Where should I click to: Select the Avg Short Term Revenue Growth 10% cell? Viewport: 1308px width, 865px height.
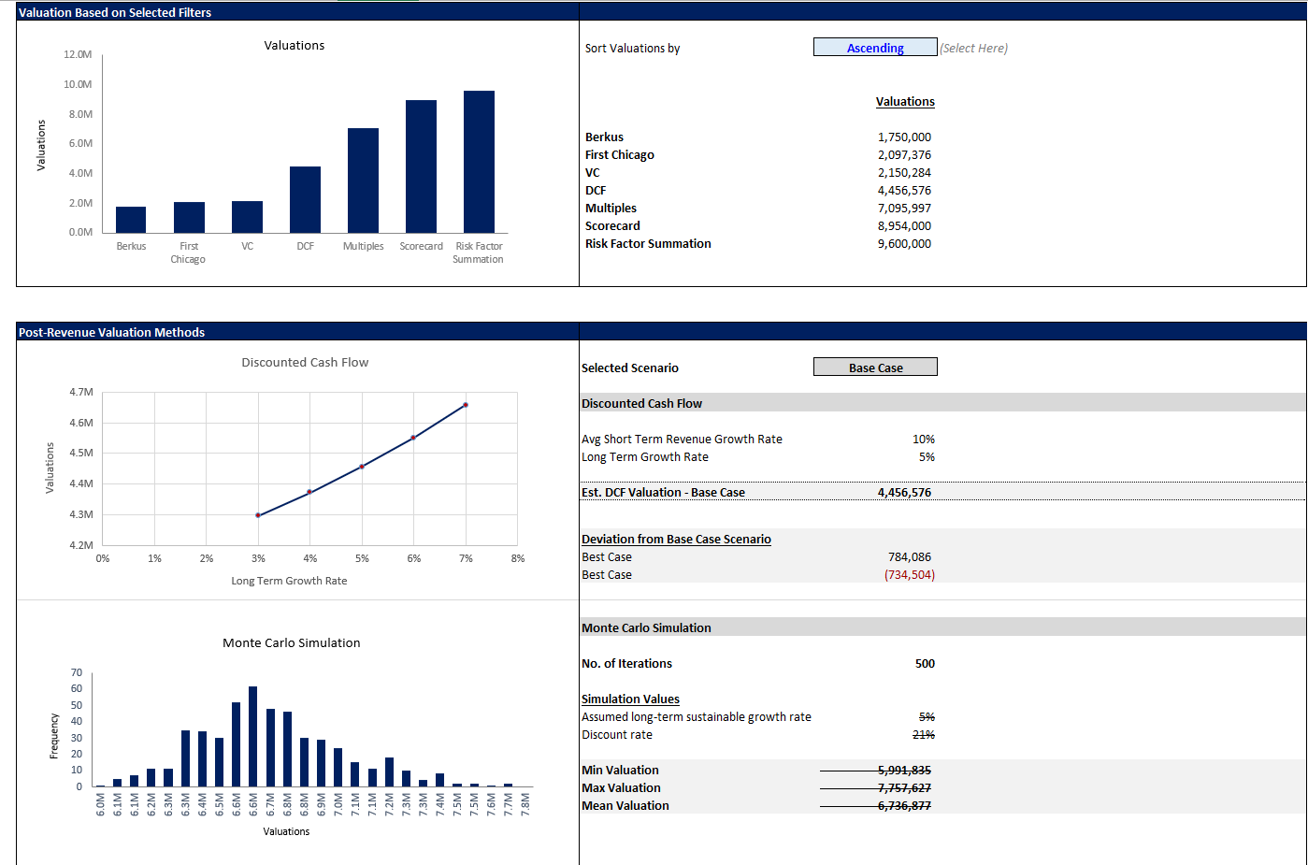point(923,439)
